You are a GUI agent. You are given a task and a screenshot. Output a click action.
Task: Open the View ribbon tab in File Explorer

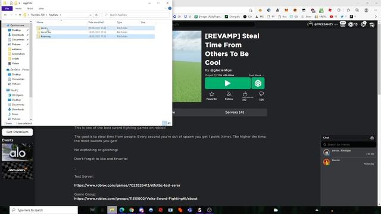[x=41, y=8]
